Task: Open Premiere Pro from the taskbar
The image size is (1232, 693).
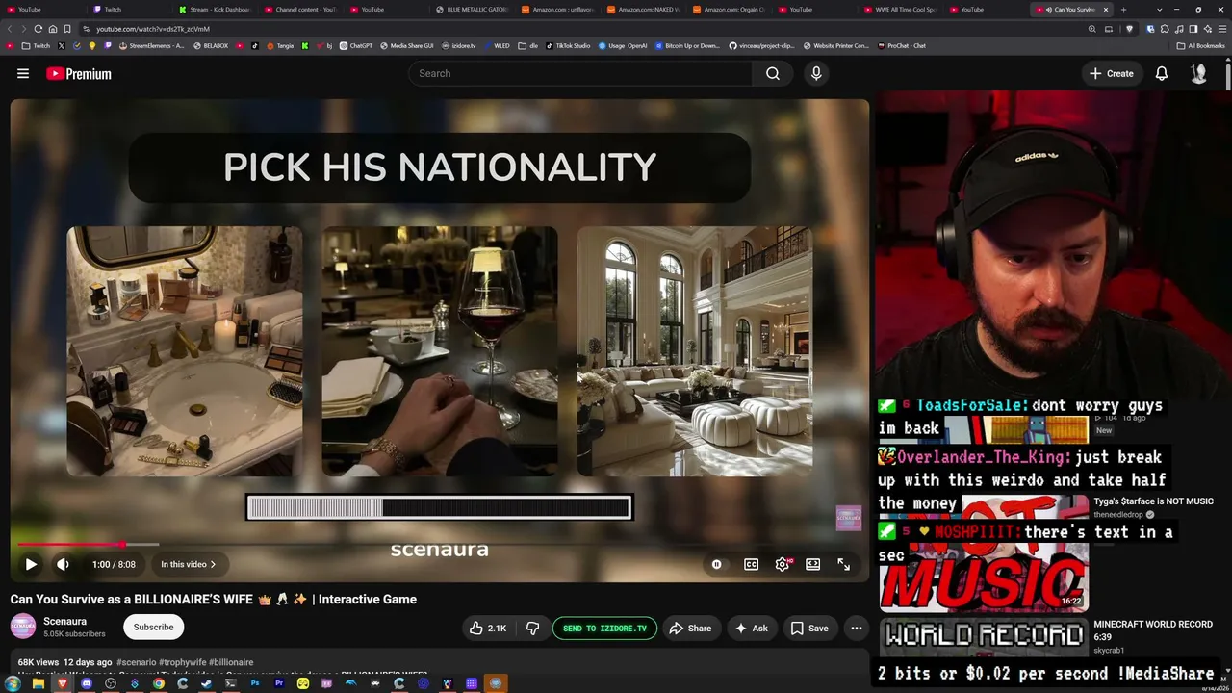Action: pos(279,683)
